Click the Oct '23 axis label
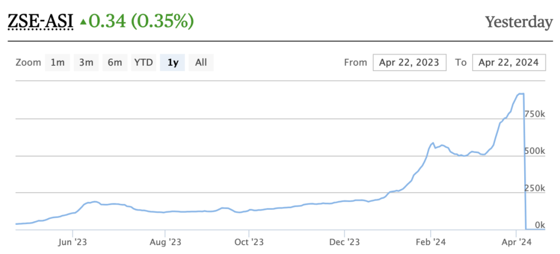 (249, 242)
